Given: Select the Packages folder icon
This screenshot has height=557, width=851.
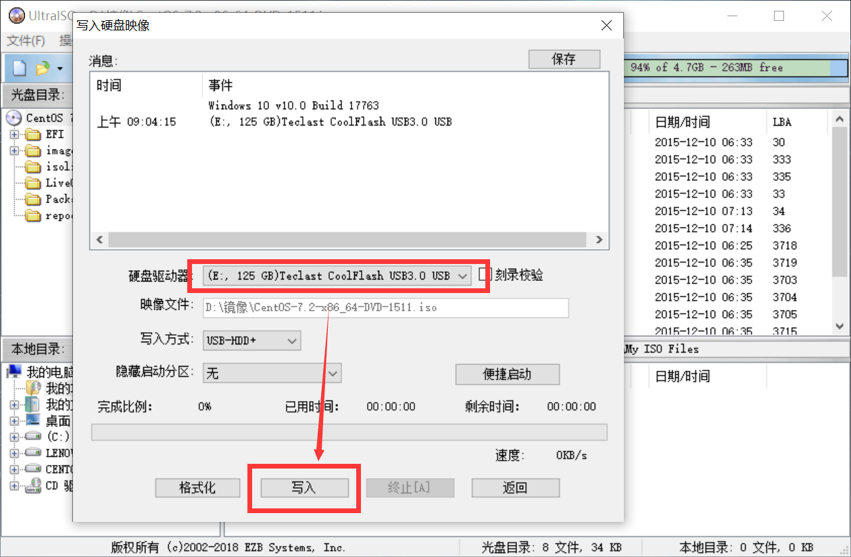Looking at the screenshot, I should pyautogui.click(x=33, y=199).
